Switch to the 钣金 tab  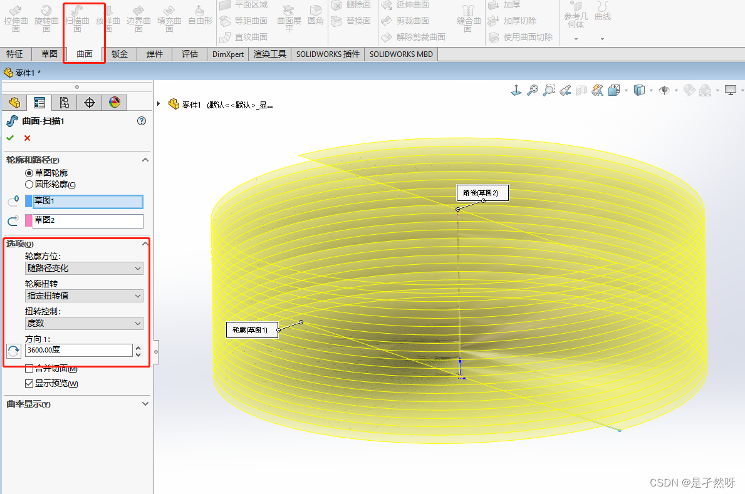(x=120, y=54)
